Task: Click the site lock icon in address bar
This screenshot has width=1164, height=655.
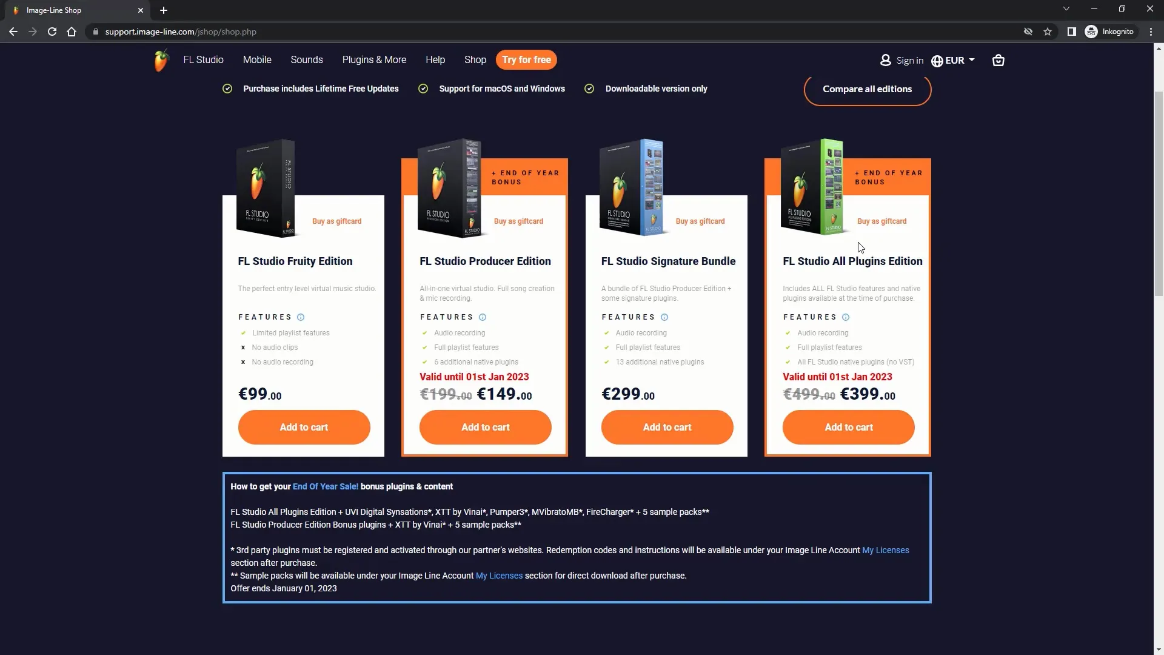Action: pos(95,32)
